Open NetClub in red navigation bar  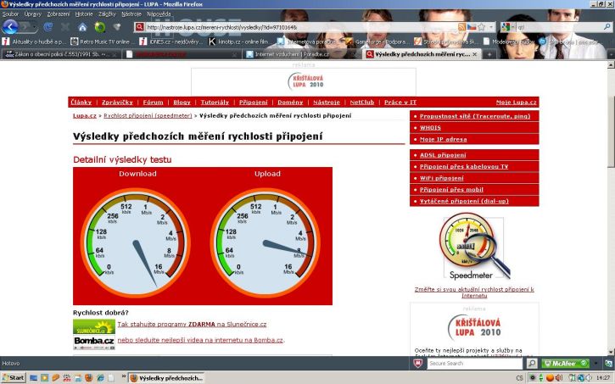362,103
